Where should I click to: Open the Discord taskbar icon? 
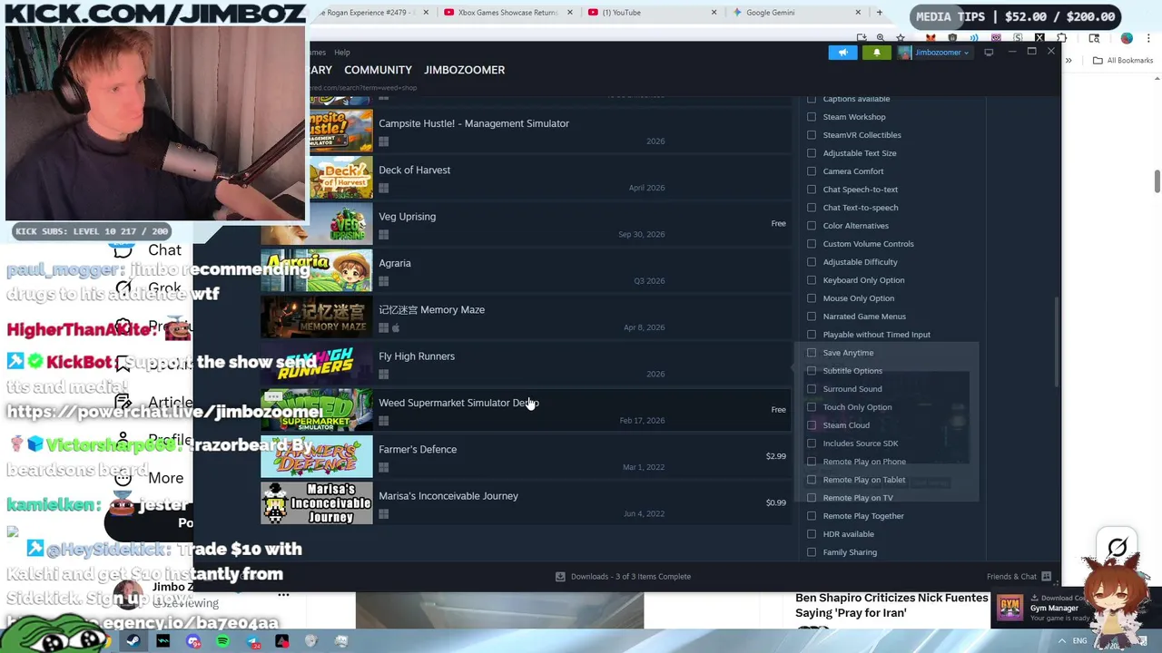coord(193,641)
